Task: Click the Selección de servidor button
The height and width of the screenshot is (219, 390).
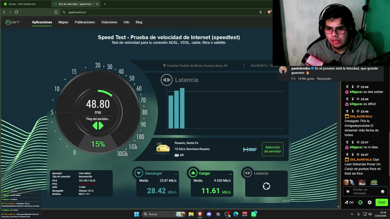Action: (273, 149)
